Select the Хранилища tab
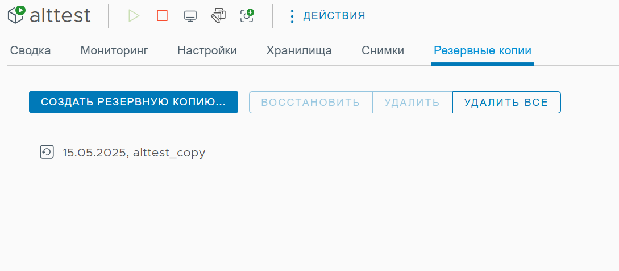This screenshot has height=271, width=619. (x=299, y=51)
